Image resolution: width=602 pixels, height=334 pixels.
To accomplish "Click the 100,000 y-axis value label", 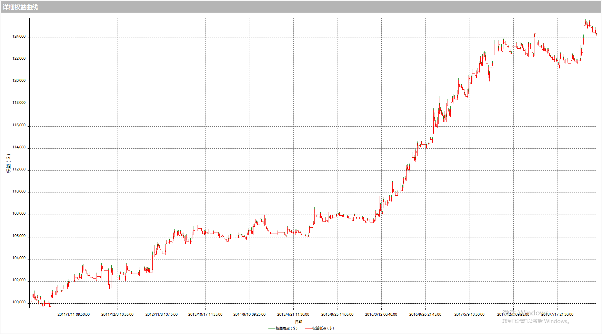I will [x=19, y=302].
